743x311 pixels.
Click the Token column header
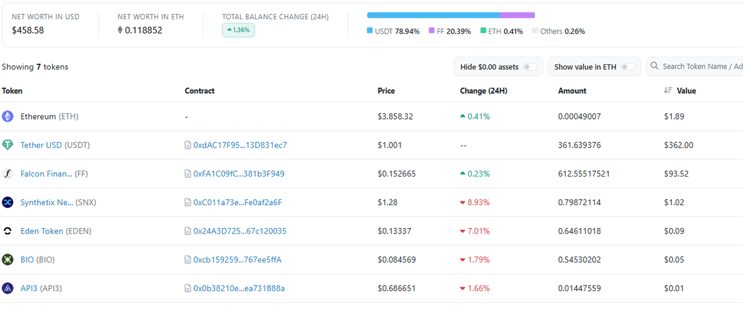click(x=12, y=90)
